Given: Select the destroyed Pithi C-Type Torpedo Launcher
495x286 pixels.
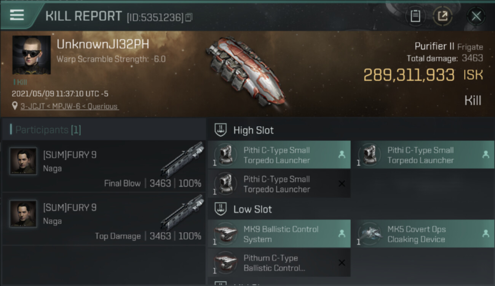Looking at the screenshot, I should pyautogui.click(x=279, y=184).
